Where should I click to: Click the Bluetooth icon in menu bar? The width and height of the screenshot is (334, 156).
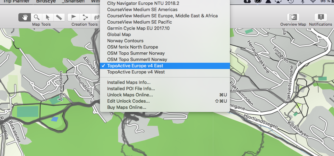tap(302, 1)
